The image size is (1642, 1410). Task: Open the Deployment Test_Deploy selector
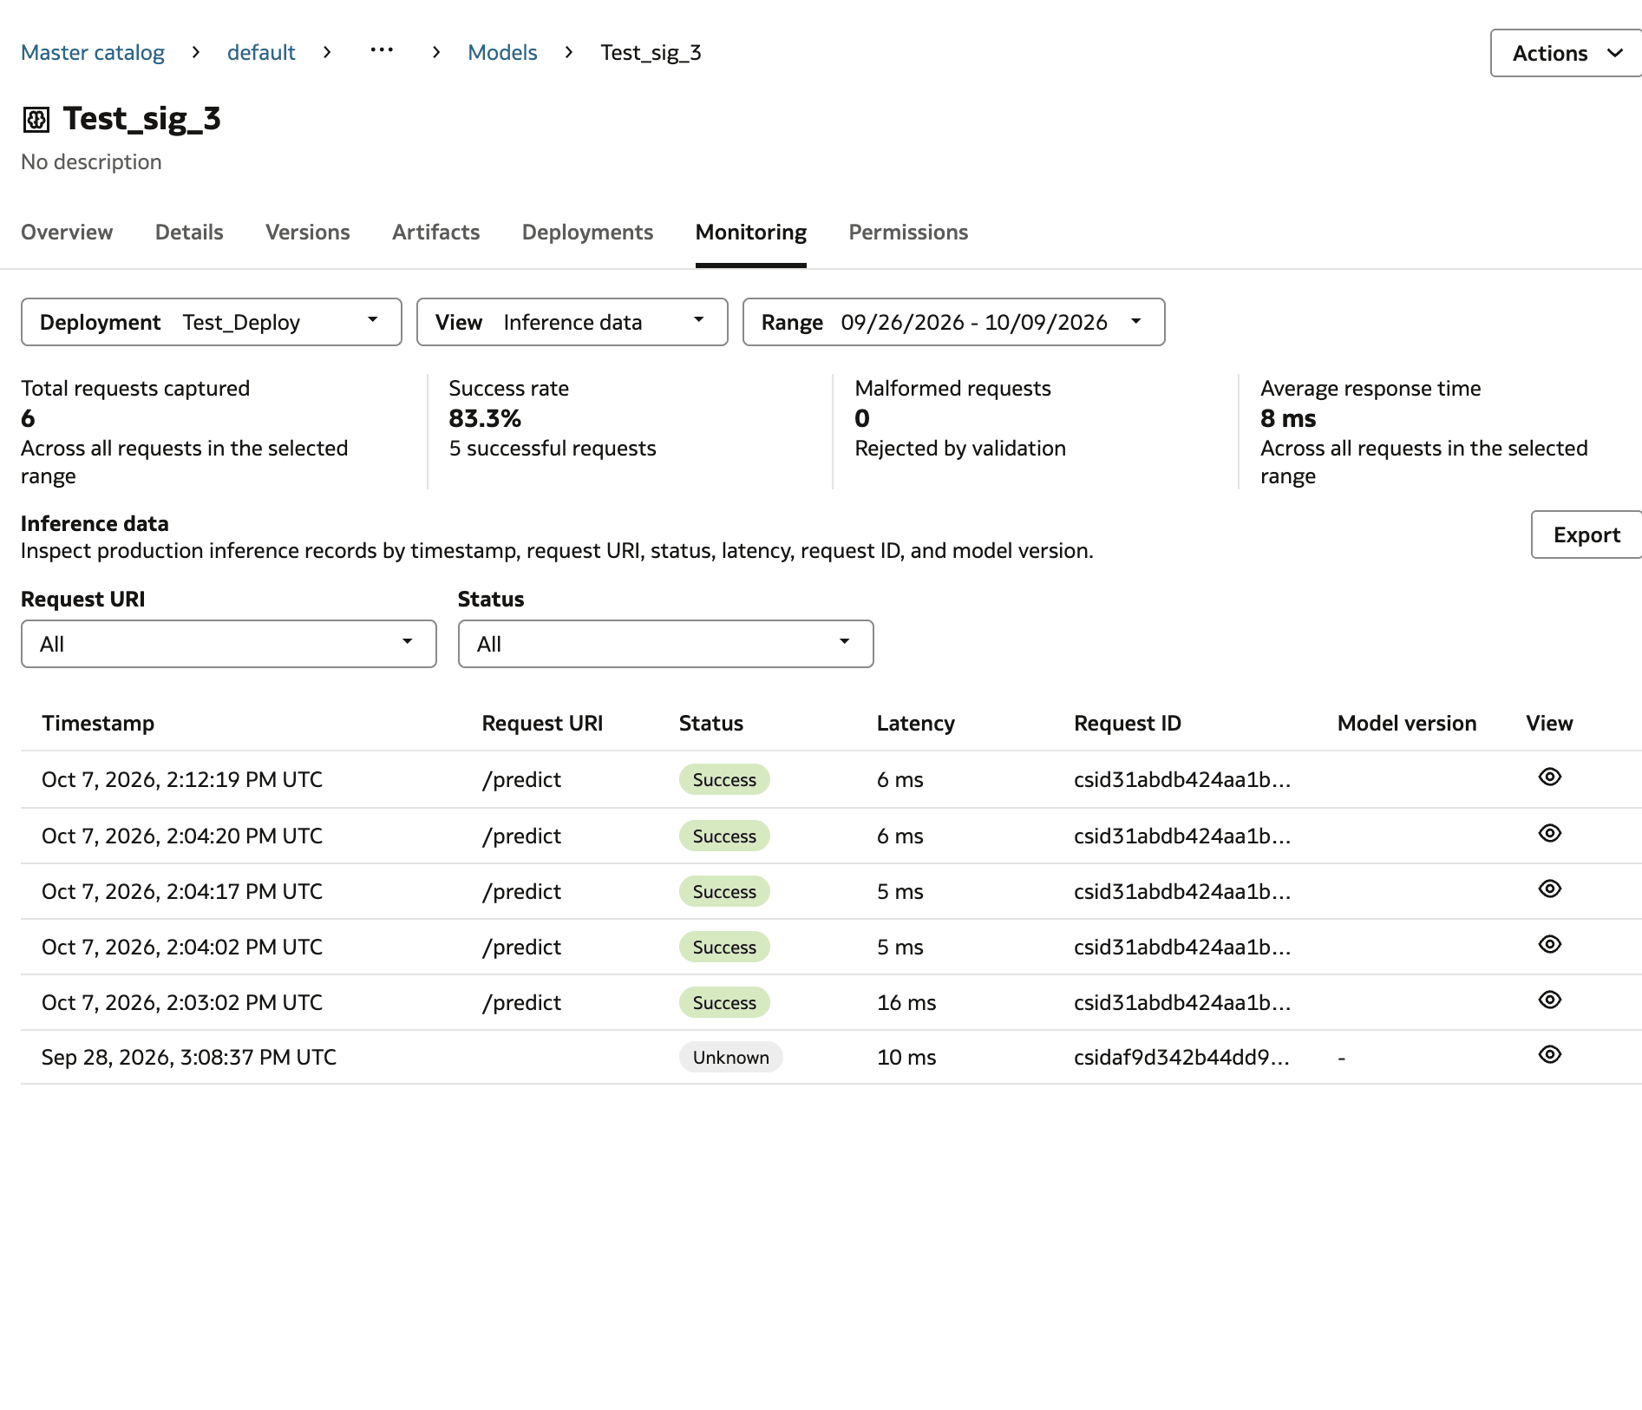coord(212,322)
